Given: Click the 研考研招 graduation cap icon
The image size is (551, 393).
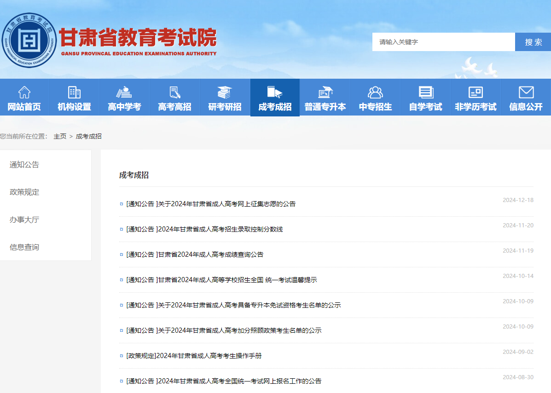Looking at the screenshot, I should click(x=225, y=91).
